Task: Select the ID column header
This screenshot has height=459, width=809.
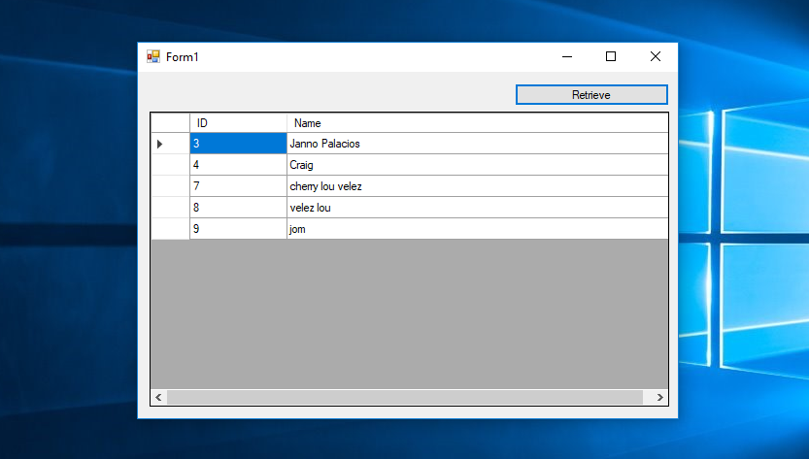Action: (238, 123)
